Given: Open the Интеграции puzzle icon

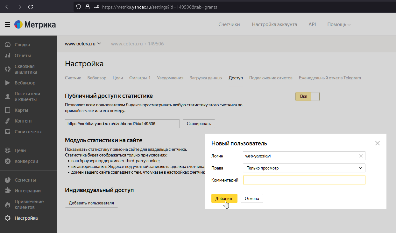Looking at the screenshot, I should point(8,191).
